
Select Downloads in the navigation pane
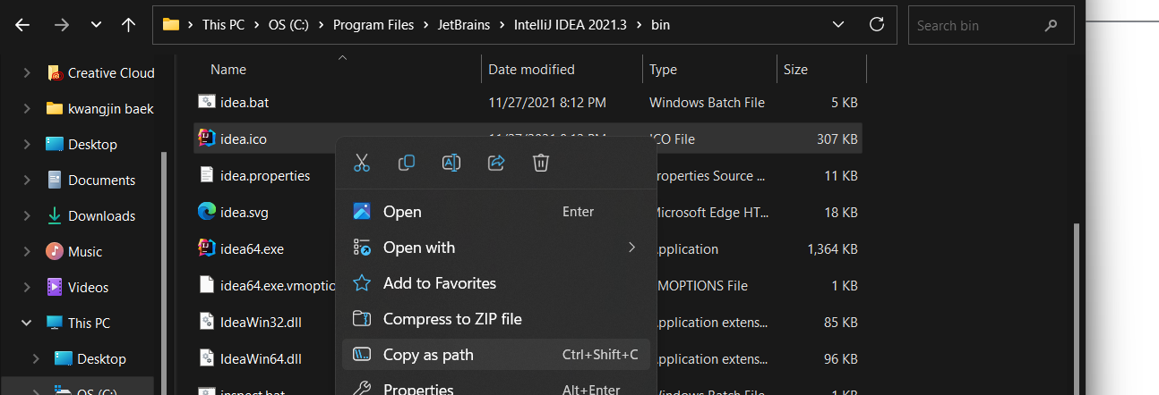click(101, 216)
